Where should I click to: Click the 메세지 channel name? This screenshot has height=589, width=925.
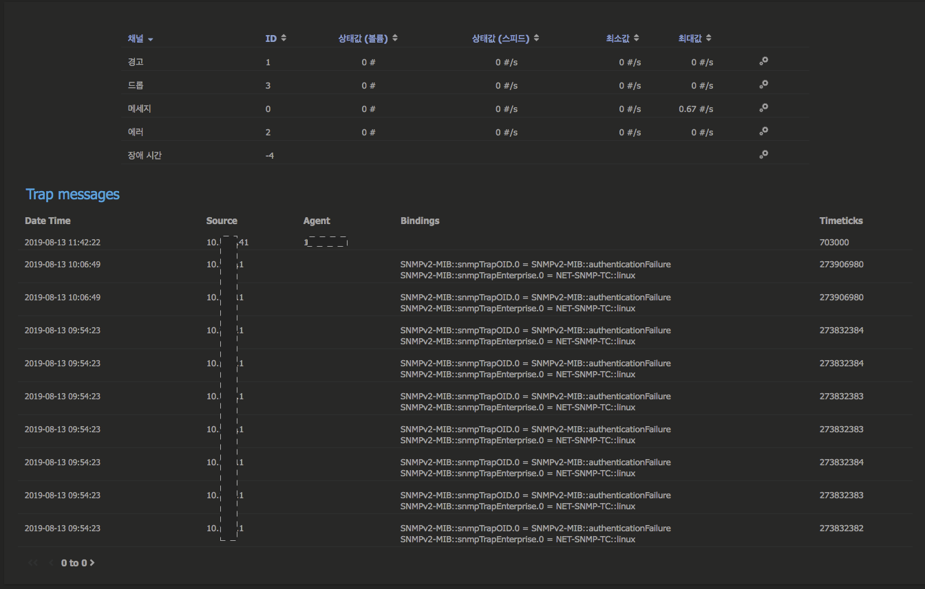(x=140, y=109)
